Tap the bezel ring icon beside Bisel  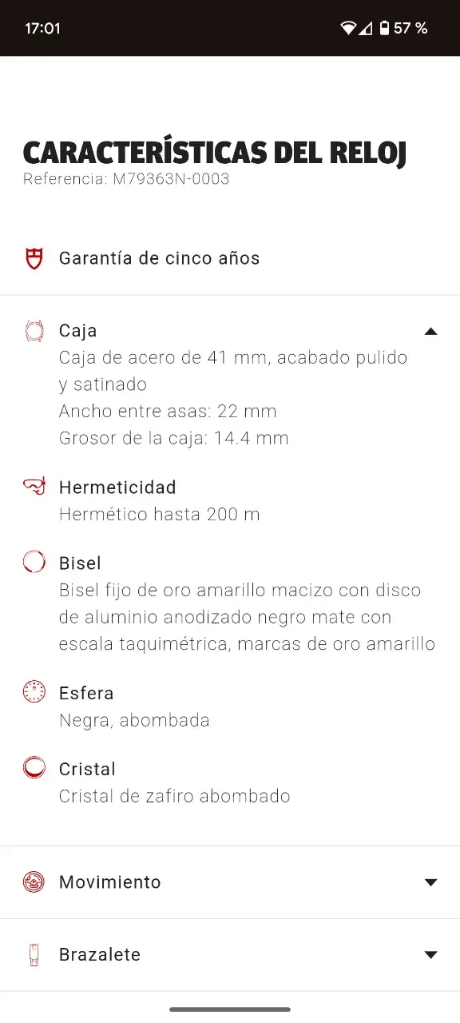tap(34, 562)
